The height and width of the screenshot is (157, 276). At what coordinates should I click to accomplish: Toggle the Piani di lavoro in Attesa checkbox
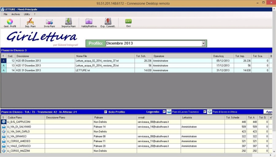tap(205, 112)
